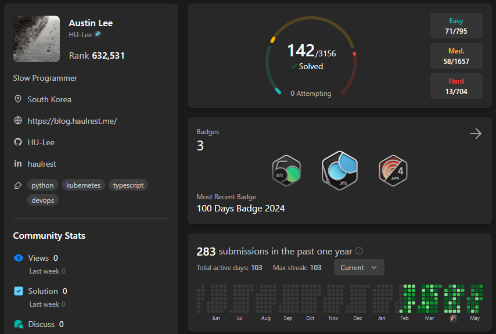Click the kubernetes skill tag

point(83,185)
